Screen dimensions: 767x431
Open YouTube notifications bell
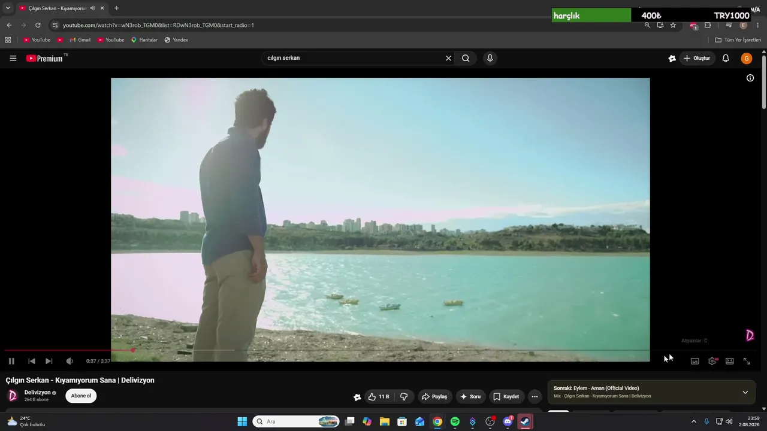[x=726, y=58]
